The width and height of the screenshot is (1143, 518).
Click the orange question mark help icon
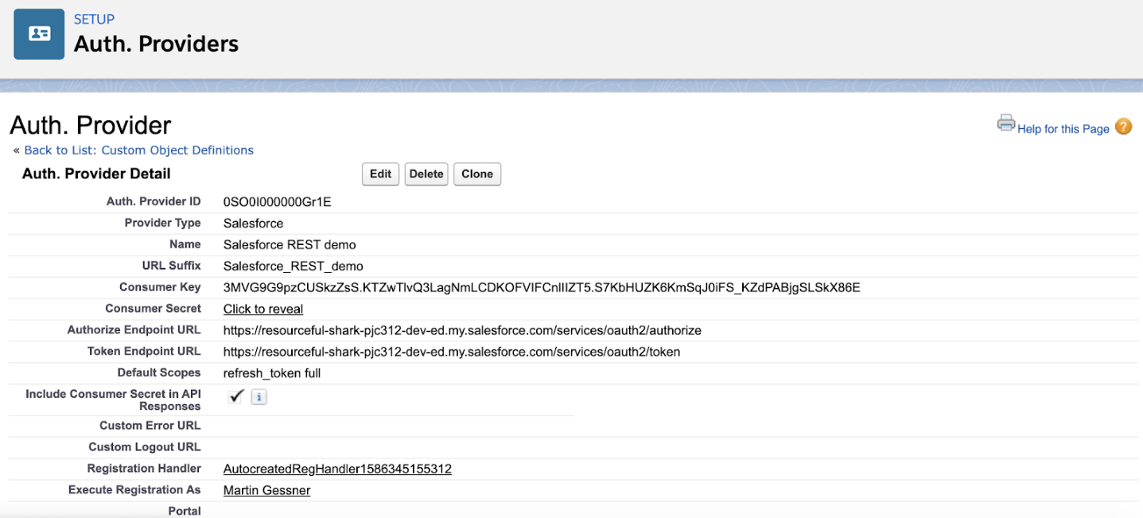point(1123,127)
